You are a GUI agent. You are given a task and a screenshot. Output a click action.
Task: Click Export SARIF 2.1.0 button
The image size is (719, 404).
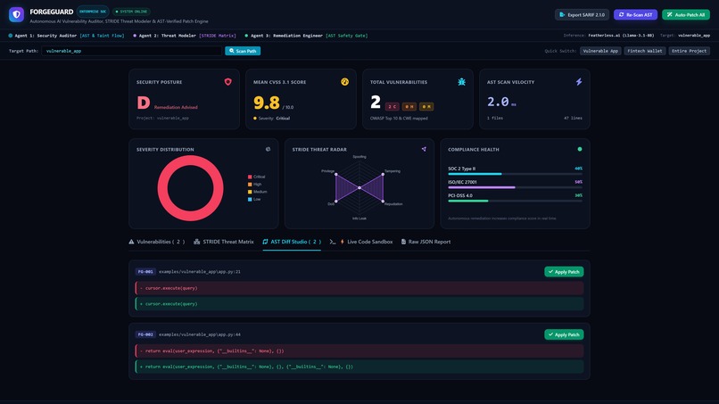[582, 14]
